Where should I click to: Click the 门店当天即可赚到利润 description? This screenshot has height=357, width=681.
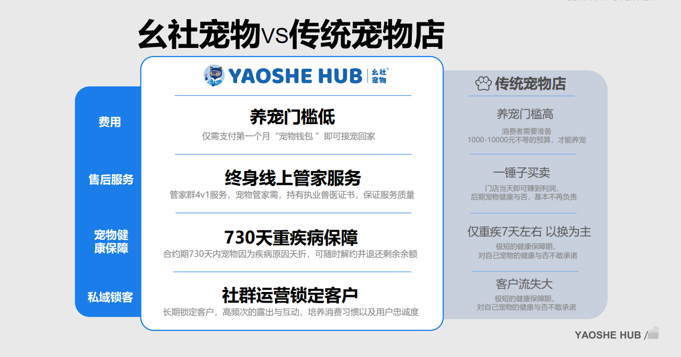523,192
